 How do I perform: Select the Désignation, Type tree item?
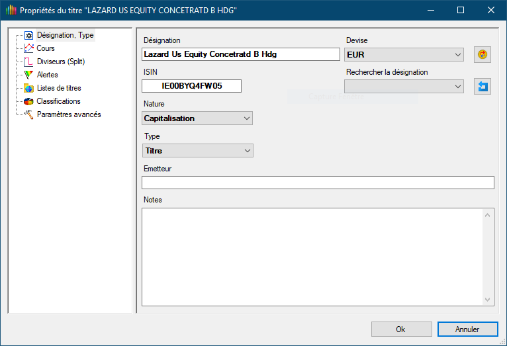(65, 35)
